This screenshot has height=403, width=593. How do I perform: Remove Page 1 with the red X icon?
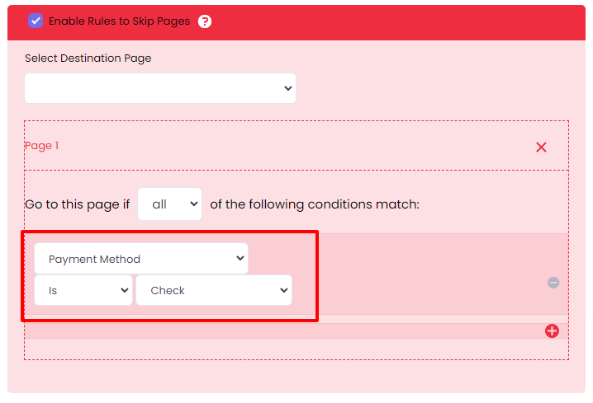541,147
